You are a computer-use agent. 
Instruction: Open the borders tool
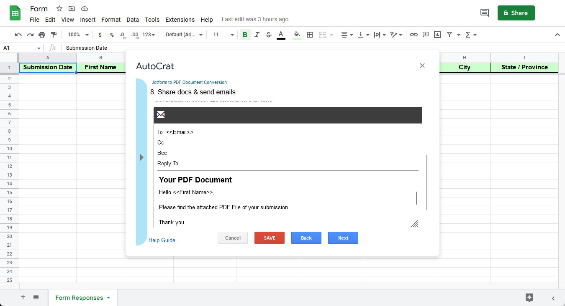coord(310,35)
